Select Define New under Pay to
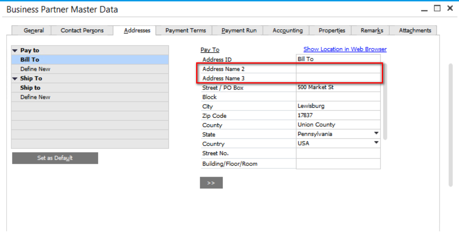Viewport: 459px width, 234px height. click(35, 69)
